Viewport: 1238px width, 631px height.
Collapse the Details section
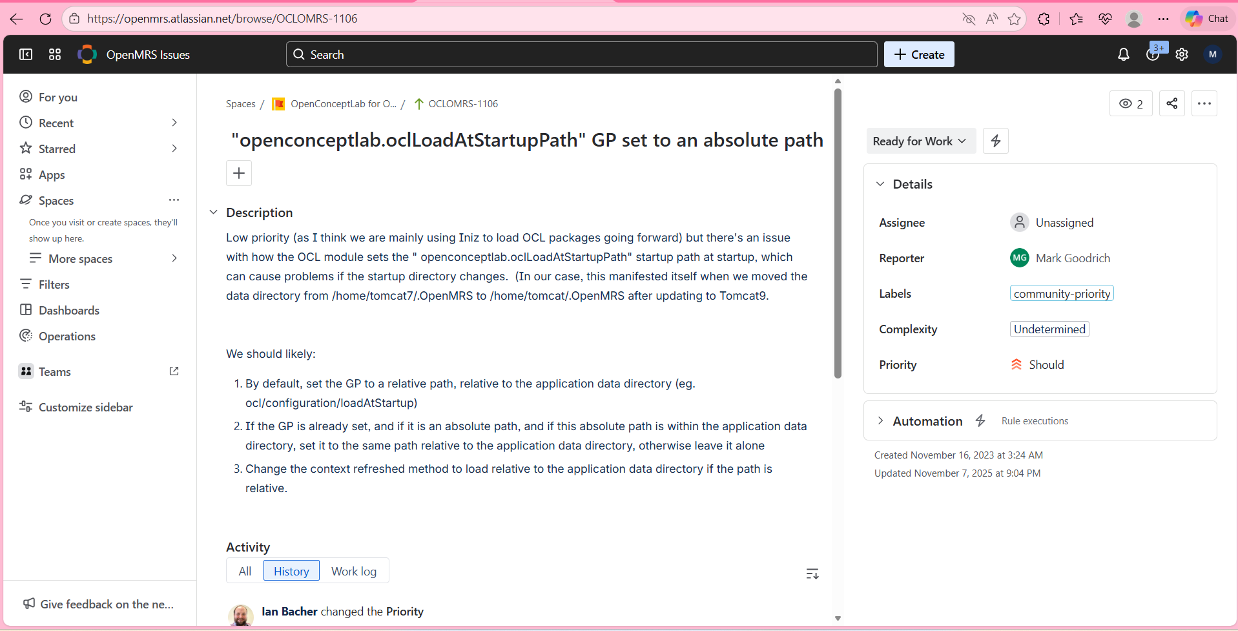click(880, 184)
